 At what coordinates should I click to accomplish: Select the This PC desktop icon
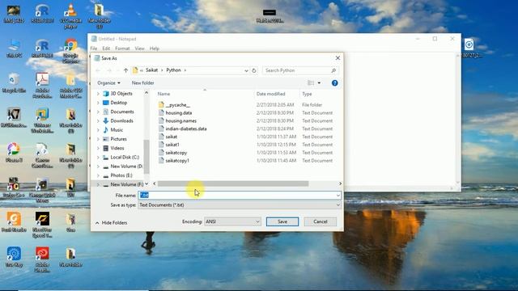[14, 48]
